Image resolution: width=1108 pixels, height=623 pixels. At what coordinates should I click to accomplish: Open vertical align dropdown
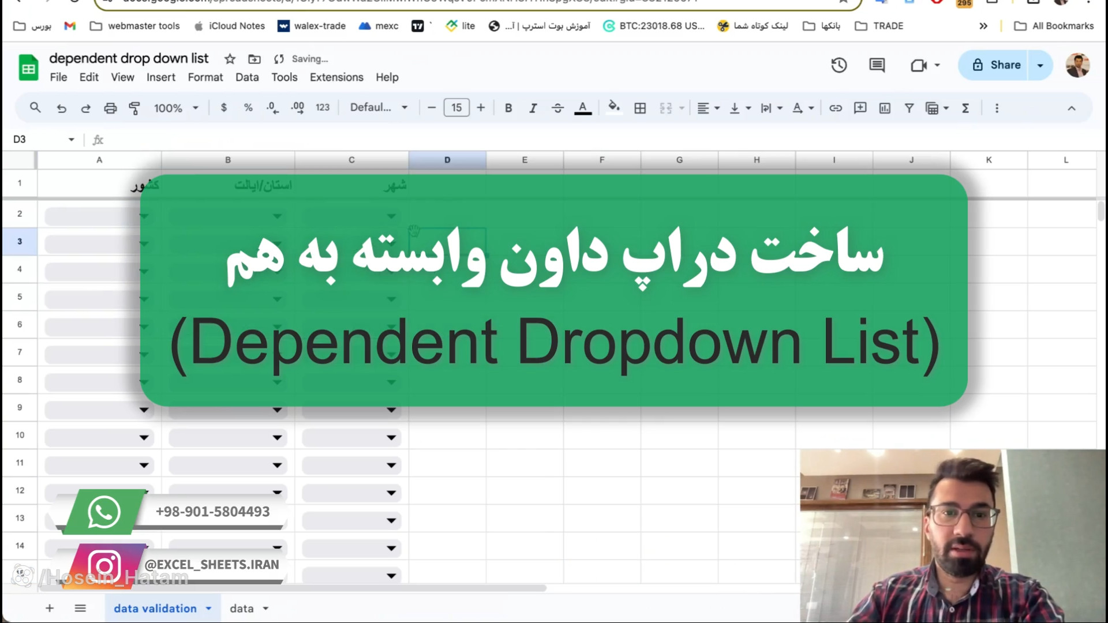point(740,108)
